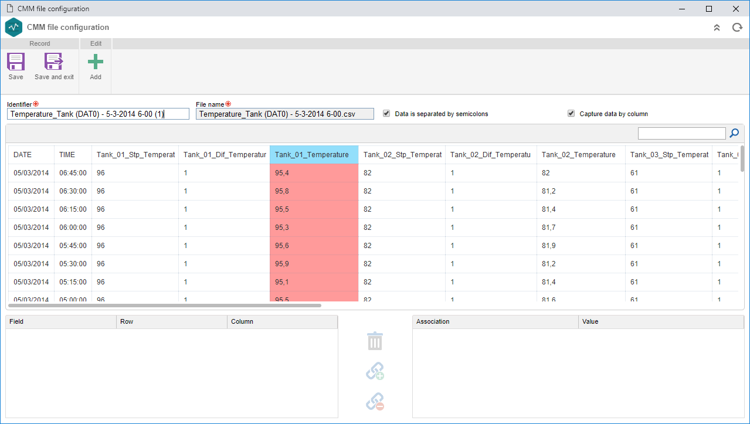Click the CMM file configuration hexagon logo
This screenshot has height=424, width=750.
pyautogui.click(x=13, y=27)
